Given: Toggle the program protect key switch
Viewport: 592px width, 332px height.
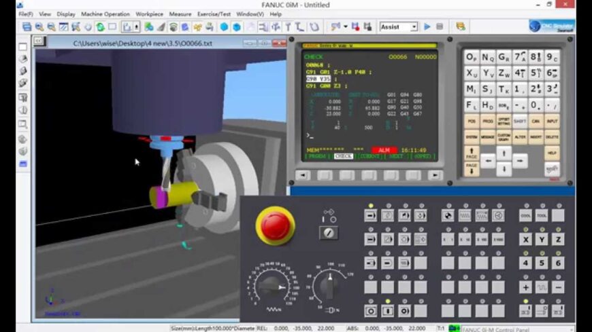Looking at the screenshot, I should coord(329,233).
